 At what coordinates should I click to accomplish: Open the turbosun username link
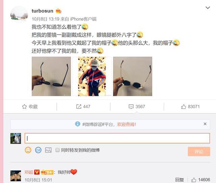point(43,11)
